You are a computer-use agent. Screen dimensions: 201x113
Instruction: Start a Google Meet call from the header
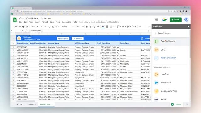pos(165,19)
